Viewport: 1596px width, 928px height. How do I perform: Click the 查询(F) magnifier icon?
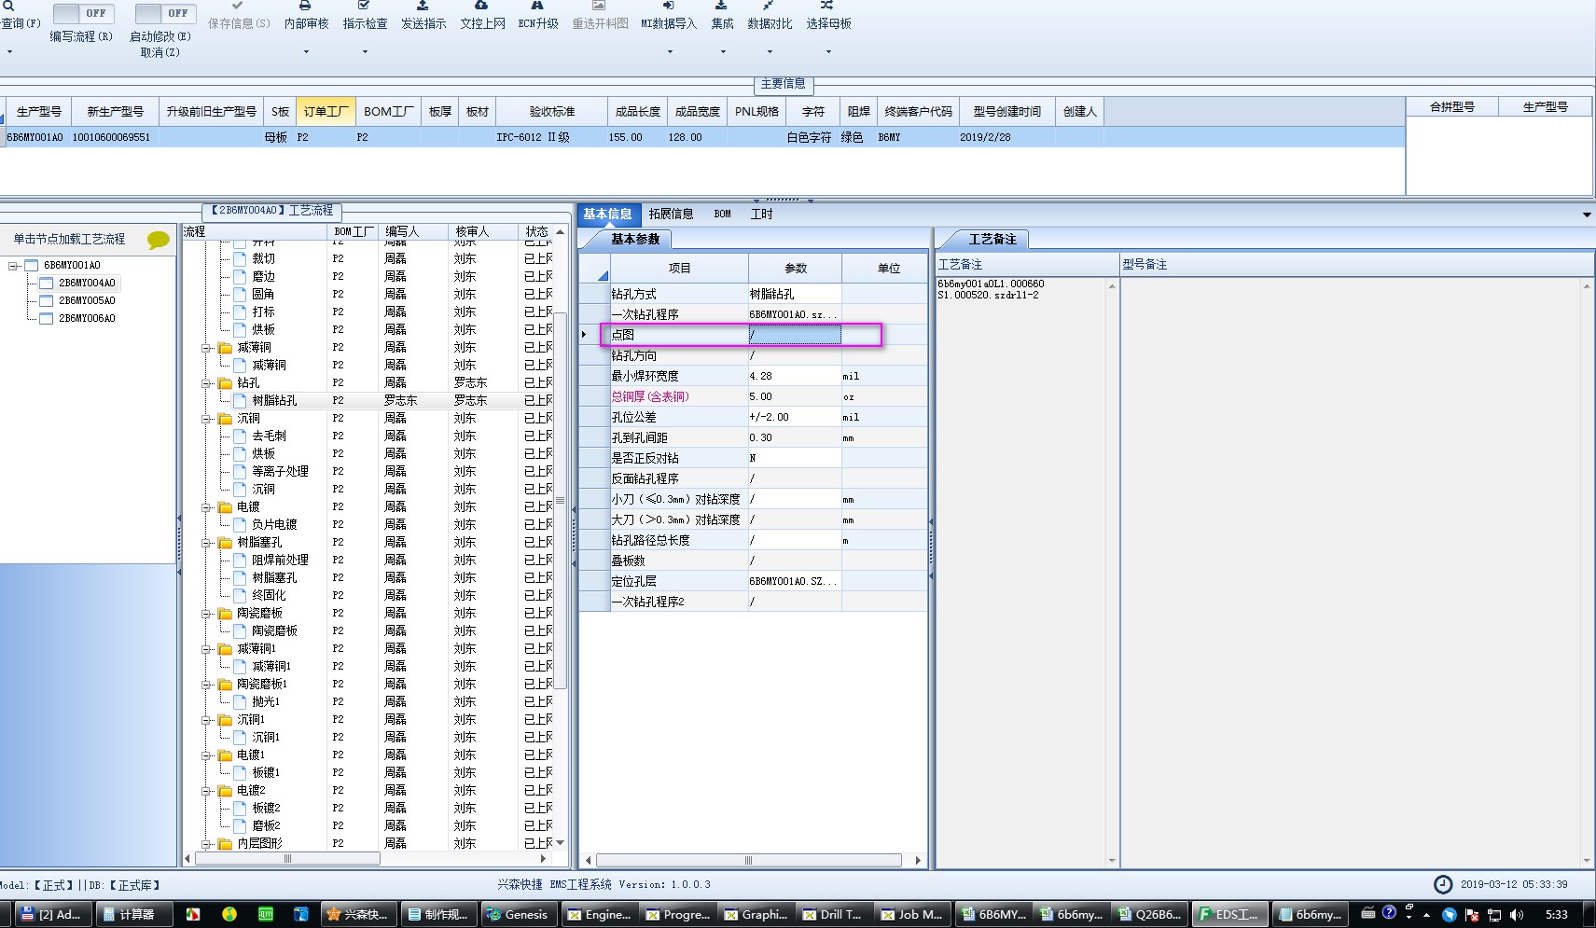coord(8,6)
